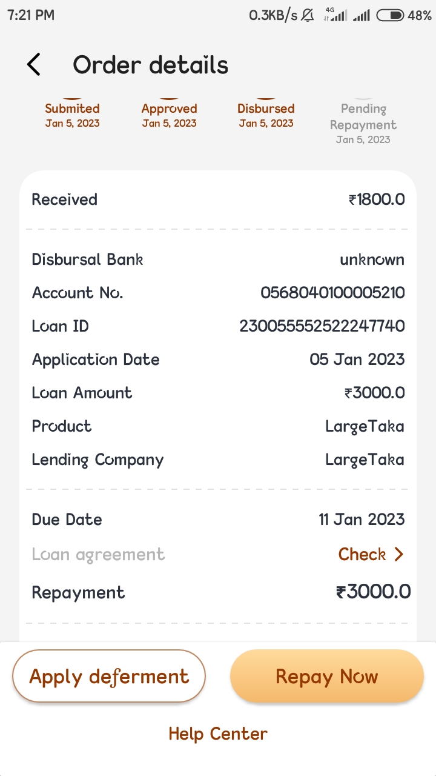The height and width of the screenshot is (776, 436).
Task: Select the Disbursed progress step
Action: click(x=266, y=114)
